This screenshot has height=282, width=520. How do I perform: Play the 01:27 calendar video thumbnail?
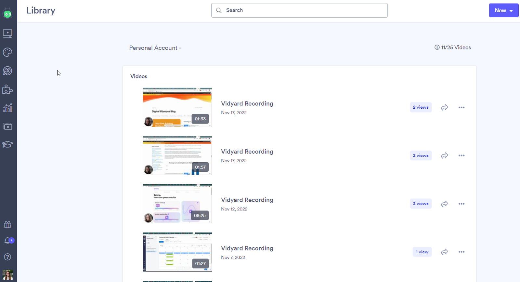tap(177, 252)
